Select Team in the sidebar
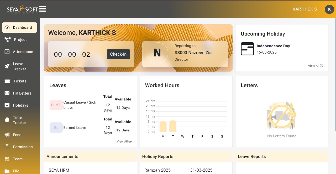This screenshot has width=336, height=174. click(x=20, y=159)
